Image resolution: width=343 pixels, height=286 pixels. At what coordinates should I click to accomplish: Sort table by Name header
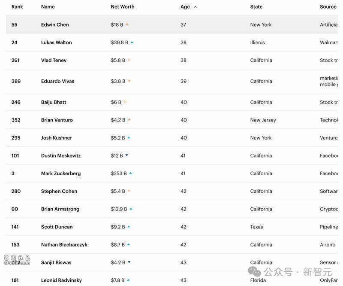pos(48,7)
